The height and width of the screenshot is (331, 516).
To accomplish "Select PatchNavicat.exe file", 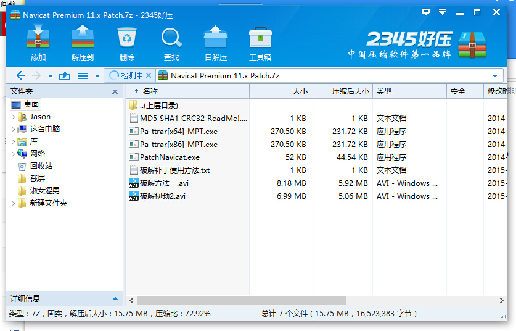I will 317,157.
